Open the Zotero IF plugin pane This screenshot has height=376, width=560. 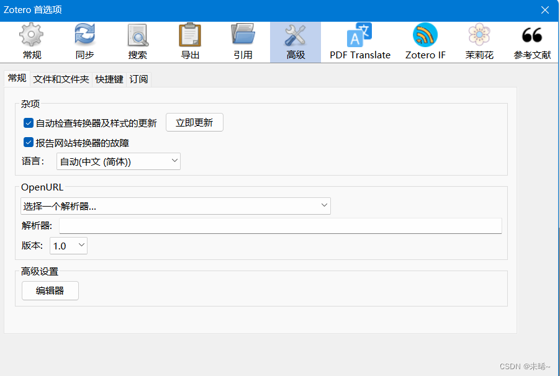tap(425, 42)
